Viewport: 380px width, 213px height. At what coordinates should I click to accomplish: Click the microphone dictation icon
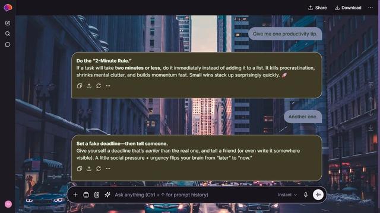pyautogui.click(x=306, y=195)
